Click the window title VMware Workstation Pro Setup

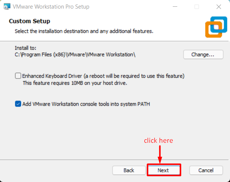click(x=51, y=7)
